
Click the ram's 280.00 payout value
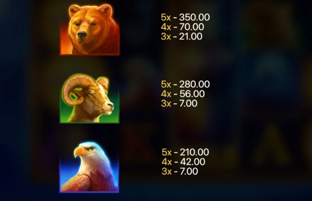194,84
